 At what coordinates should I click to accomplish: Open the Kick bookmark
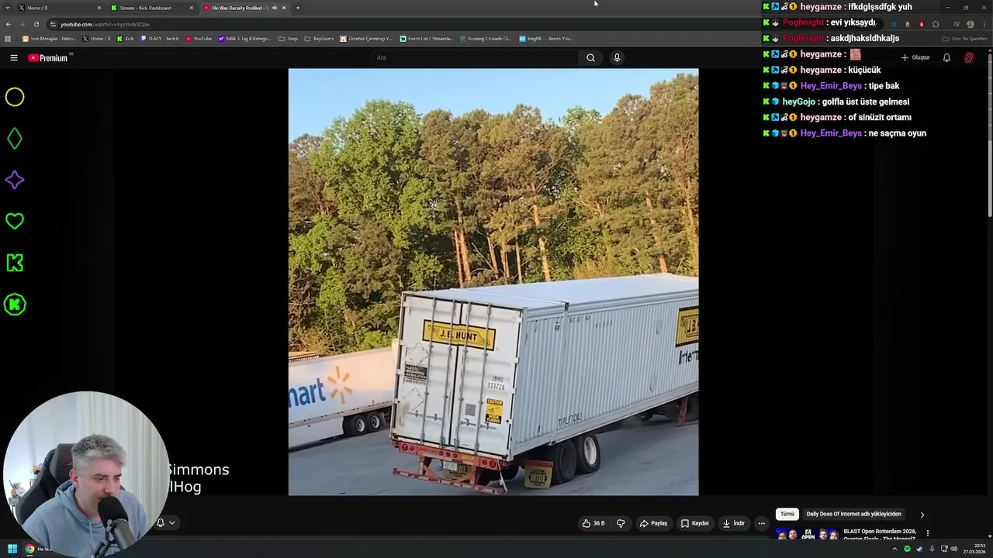pyautogui.click(x=126, y=38)
